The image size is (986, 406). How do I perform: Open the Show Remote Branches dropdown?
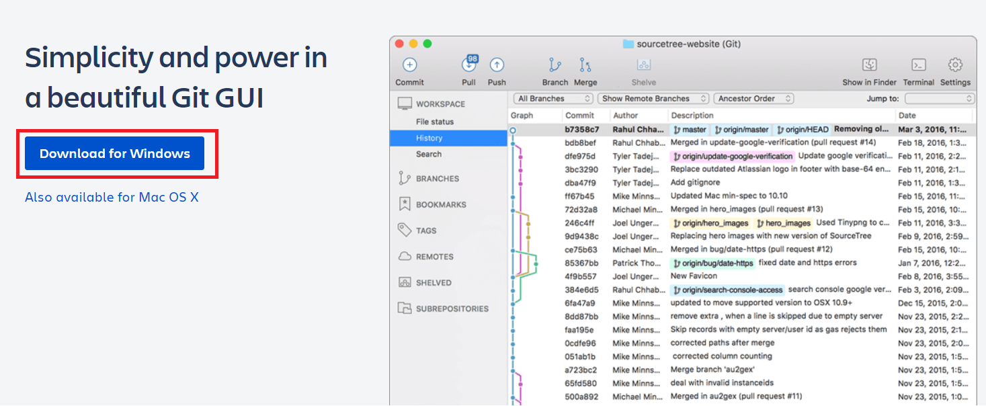(x=653, y=98)
